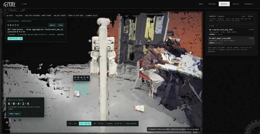Open the History tab
The height and width of the screenshot is (134, 260).
click(235, 4)
